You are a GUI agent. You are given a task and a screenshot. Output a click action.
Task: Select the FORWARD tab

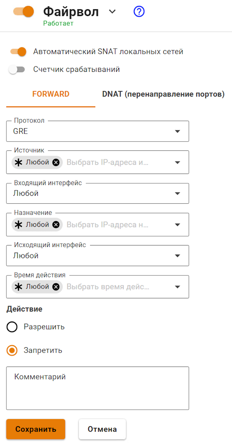point(51,94)
